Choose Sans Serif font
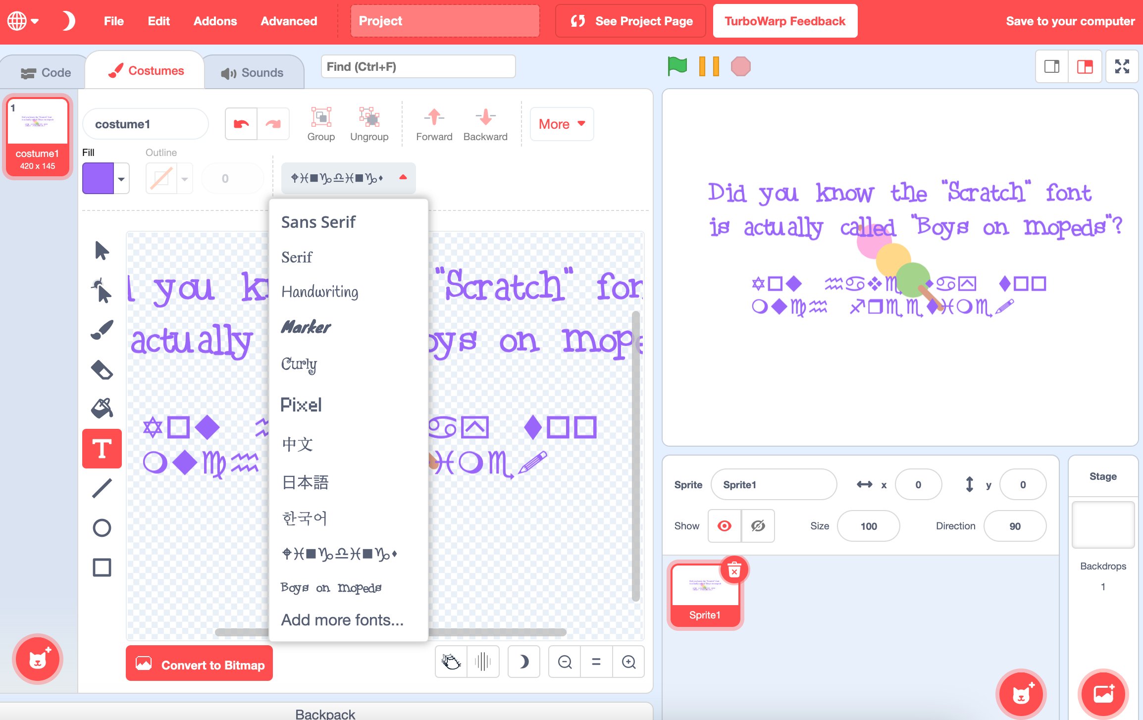The height and width of the screenshot is (720, 1143). click(318, 222)
